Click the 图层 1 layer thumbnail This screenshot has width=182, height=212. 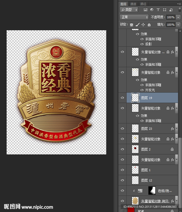point(135,170)
